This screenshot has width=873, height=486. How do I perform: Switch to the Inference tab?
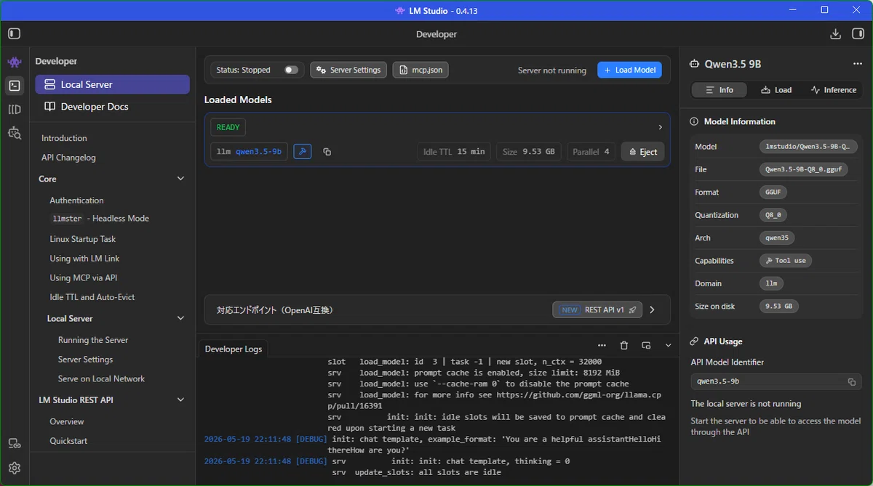833,90
